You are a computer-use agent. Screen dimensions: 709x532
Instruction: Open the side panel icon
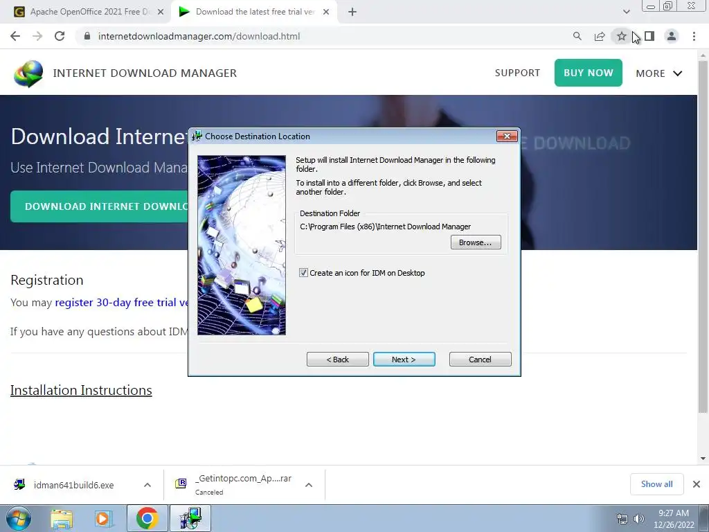tap(649, 36)
